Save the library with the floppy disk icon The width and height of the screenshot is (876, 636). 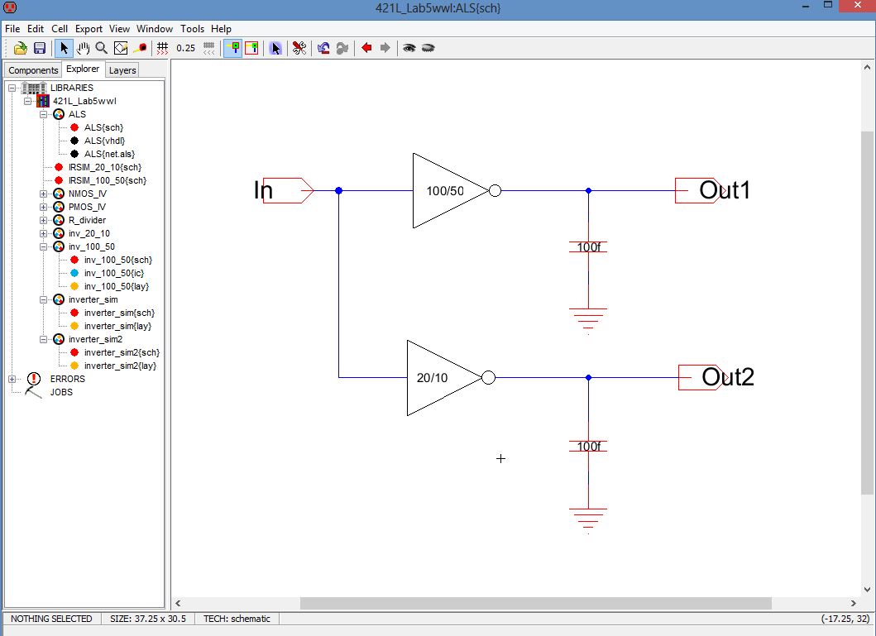(x=39, y=48)
